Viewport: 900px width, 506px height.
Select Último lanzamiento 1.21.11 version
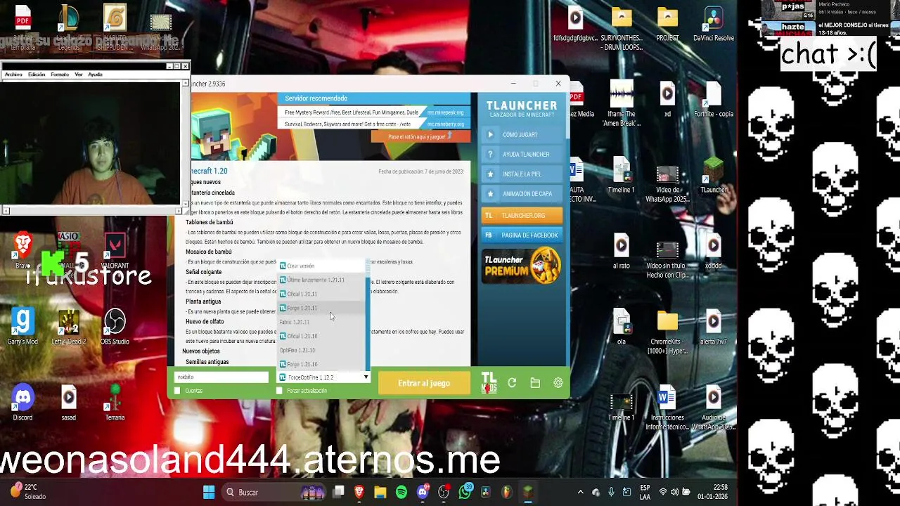point(321,280)
